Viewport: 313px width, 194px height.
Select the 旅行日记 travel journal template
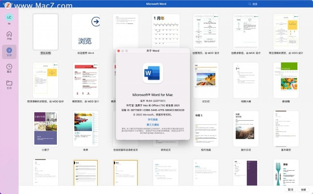pos(246,129)
